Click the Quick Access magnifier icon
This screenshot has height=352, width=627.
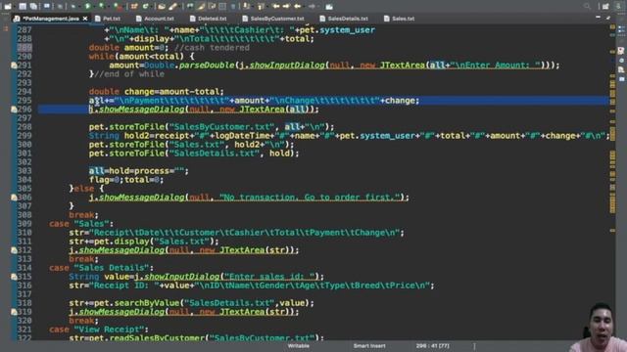pyautogui.click(x=587, y=7)
